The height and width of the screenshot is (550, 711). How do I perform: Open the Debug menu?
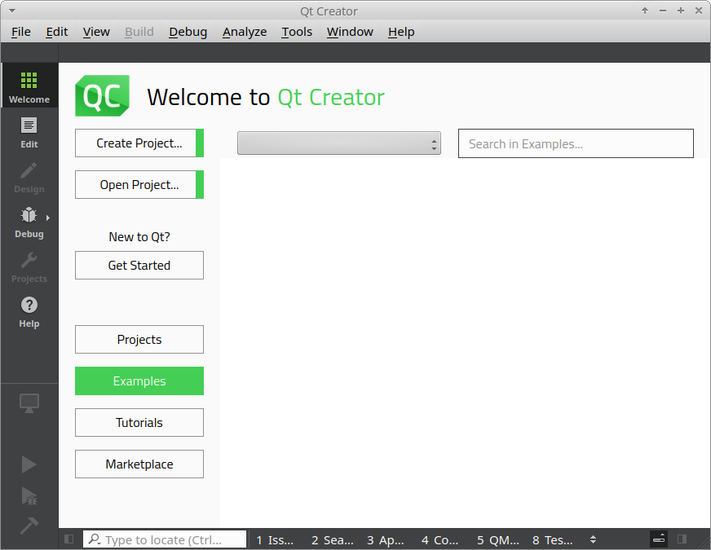pos(188,32)
